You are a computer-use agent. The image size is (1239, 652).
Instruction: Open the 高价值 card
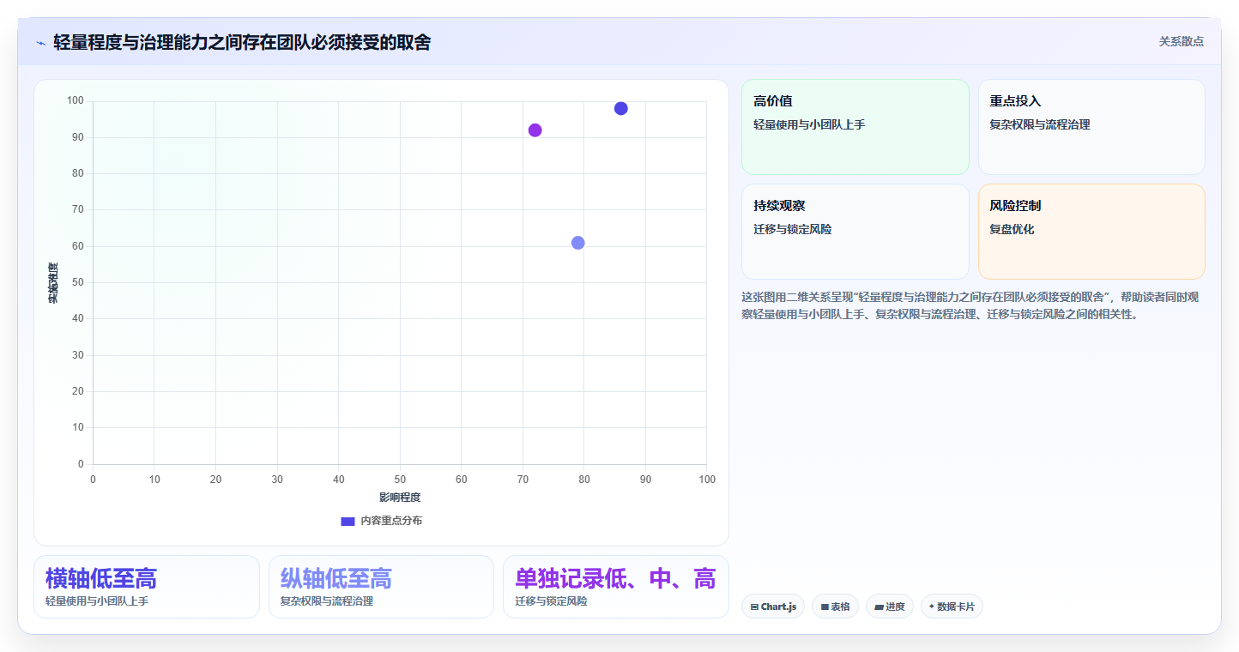[855, 127]
